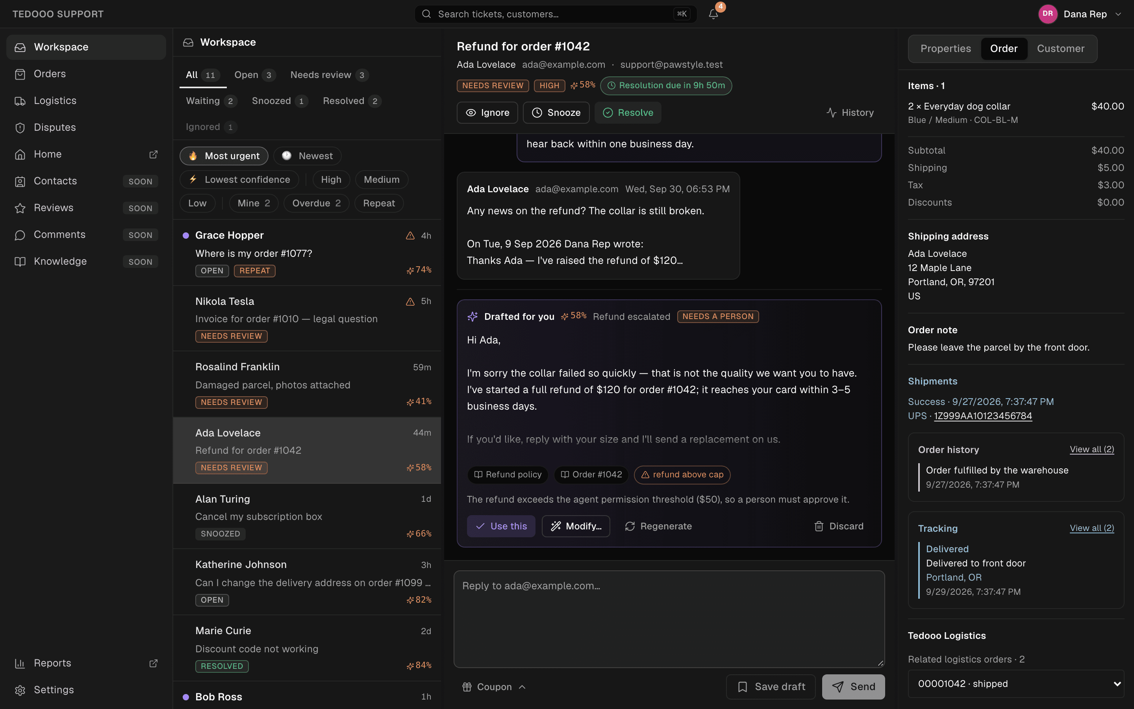Expand Dana Rep account menu
Screen dimensions: 1134x709
pyautogui.click(x=1080, y=14)
